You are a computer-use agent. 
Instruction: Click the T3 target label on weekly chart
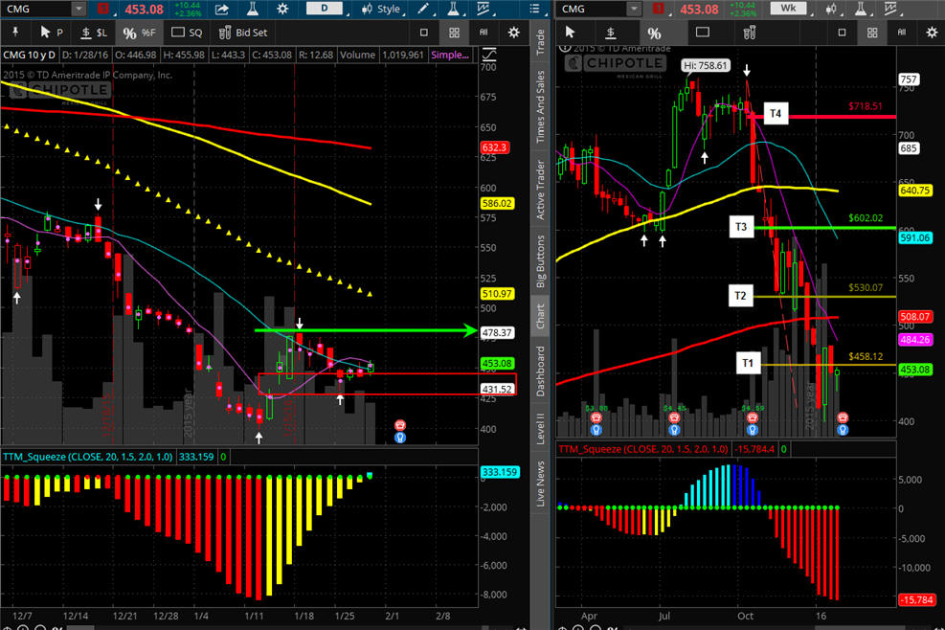[x=741, y=227]
